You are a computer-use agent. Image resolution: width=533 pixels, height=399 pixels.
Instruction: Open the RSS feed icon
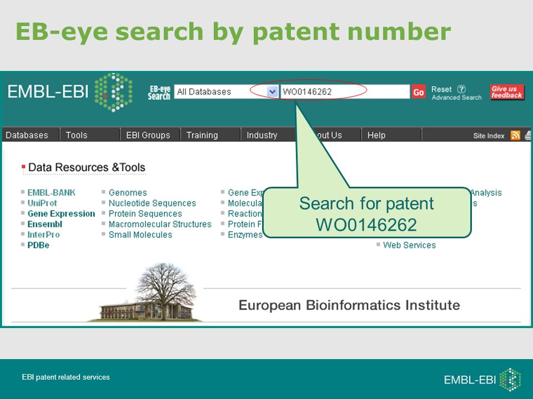point(515,135)
